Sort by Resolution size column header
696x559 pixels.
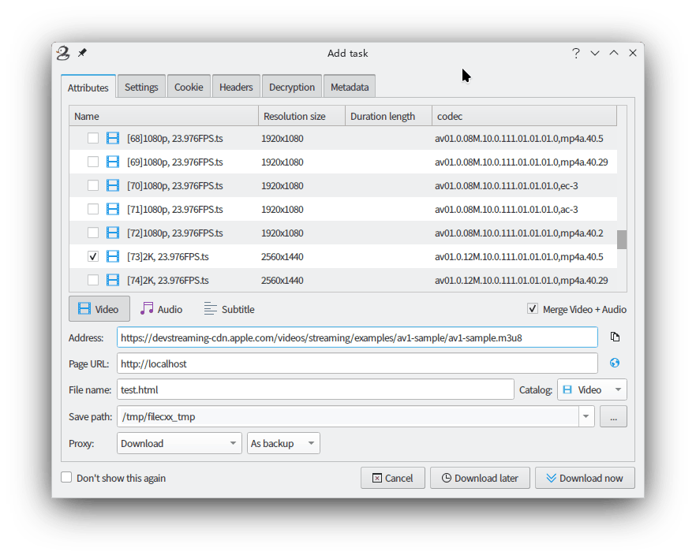[x=301, y=116]
